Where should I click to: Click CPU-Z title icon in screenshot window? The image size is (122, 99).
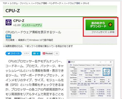point(69,62)
